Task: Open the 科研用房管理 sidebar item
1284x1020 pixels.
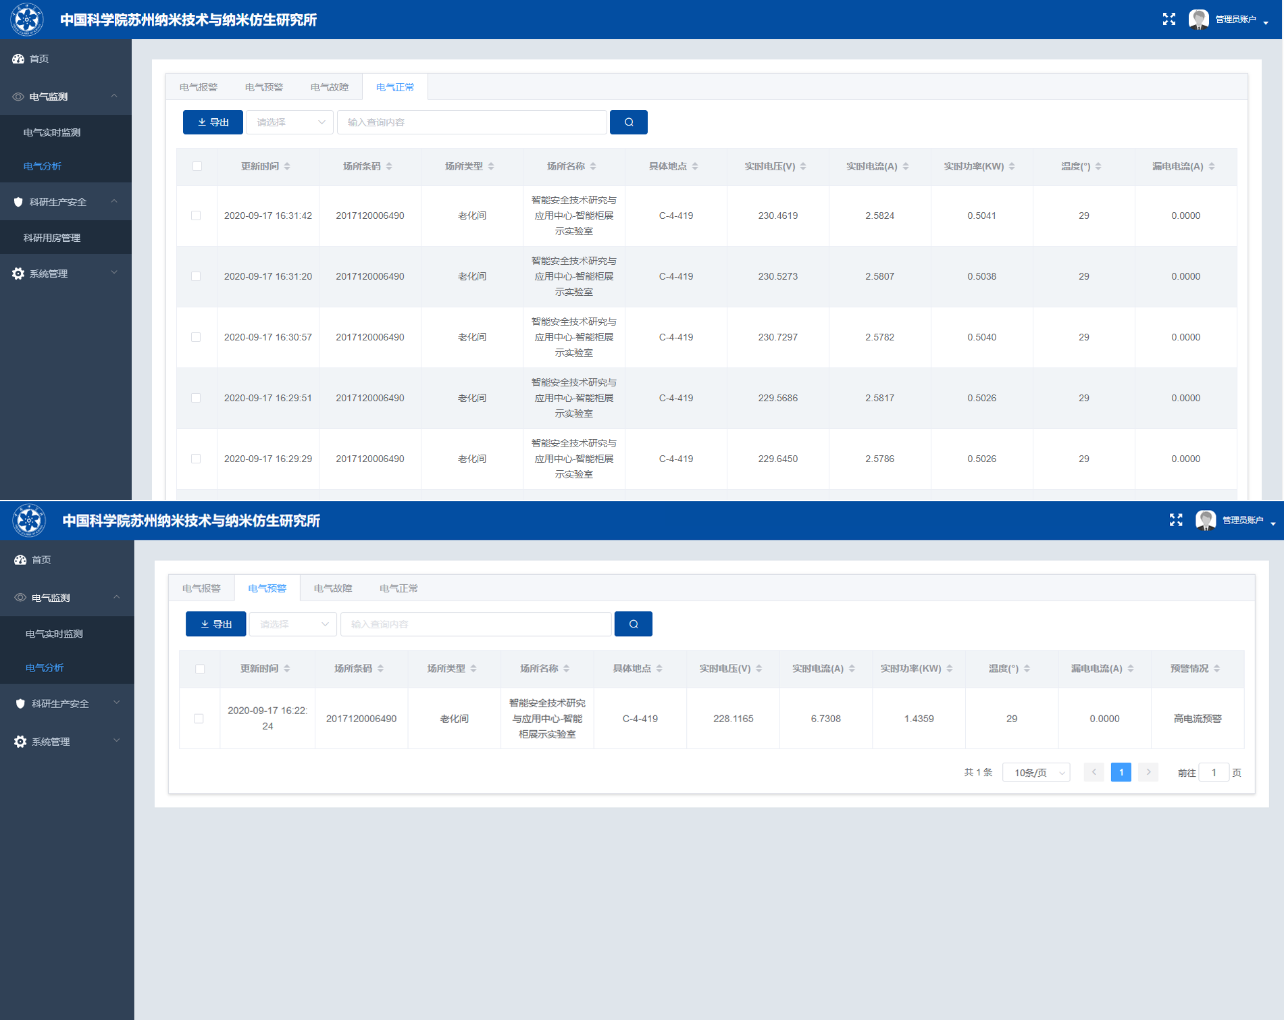Action: coord(52,238)
